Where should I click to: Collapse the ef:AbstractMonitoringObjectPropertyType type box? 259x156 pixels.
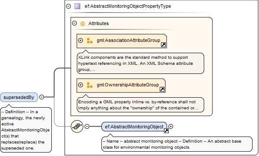[x=68, y=6]
